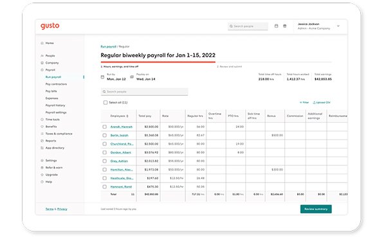Tick the Hamilton row checkbox

pos(105,170)
